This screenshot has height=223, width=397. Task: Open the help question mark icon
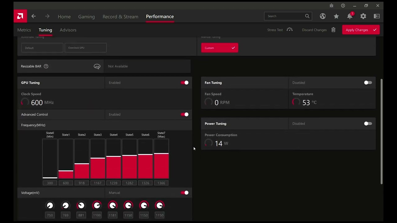[x=343, y=6]
